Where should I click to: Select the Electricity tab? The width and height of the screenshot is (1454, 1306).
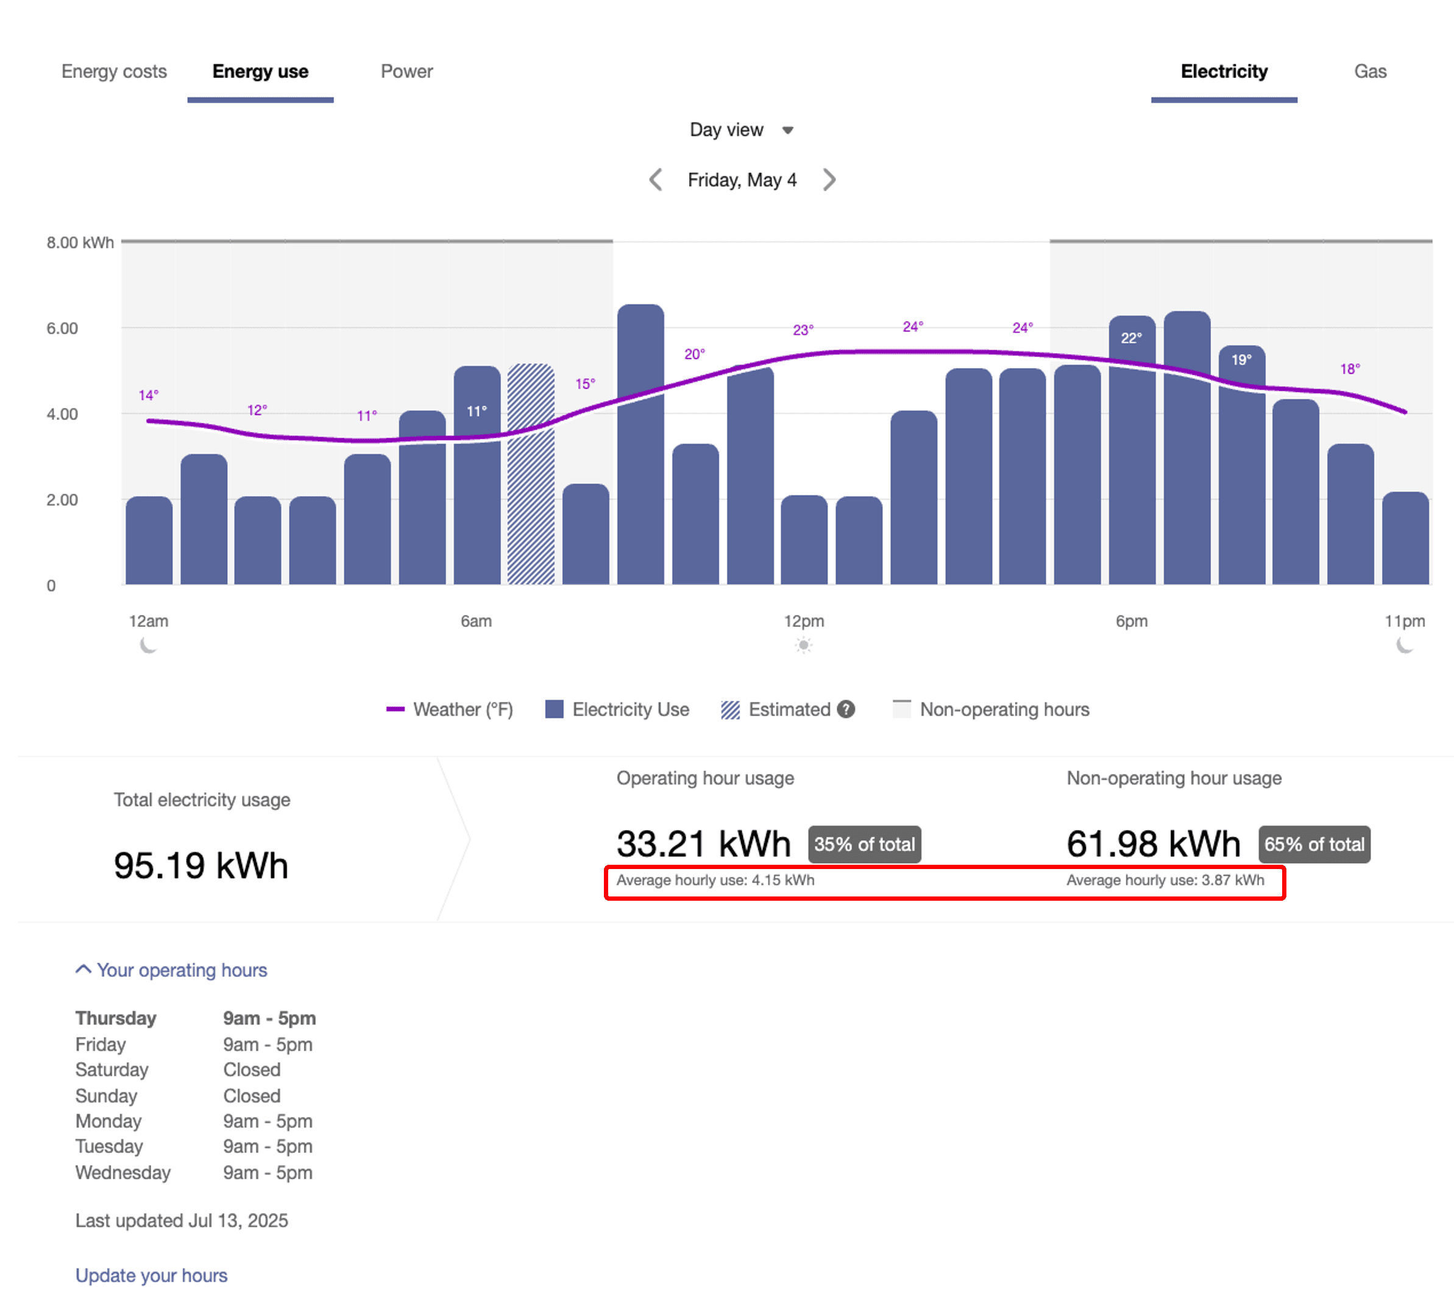coord(1224,71)
